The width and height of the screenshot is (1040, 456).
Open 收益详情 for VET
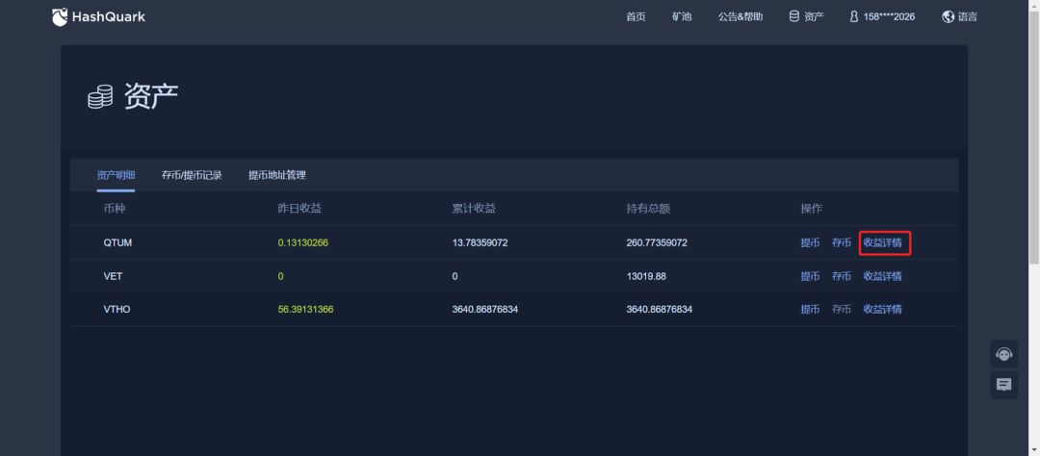(883, 276)
